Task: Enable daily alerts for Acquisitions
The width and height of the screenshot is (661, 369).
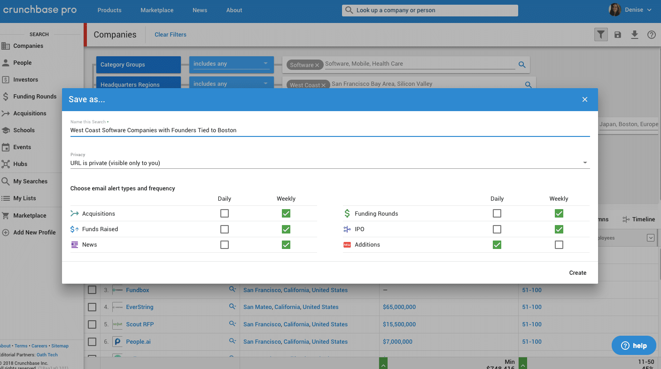Action: pos(225,213)
